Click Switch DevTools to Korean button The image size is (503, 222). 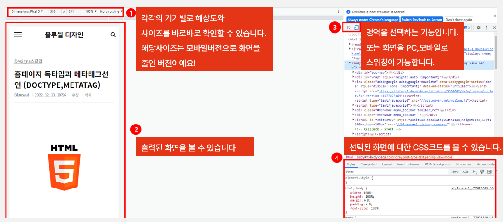pos(421,19)
